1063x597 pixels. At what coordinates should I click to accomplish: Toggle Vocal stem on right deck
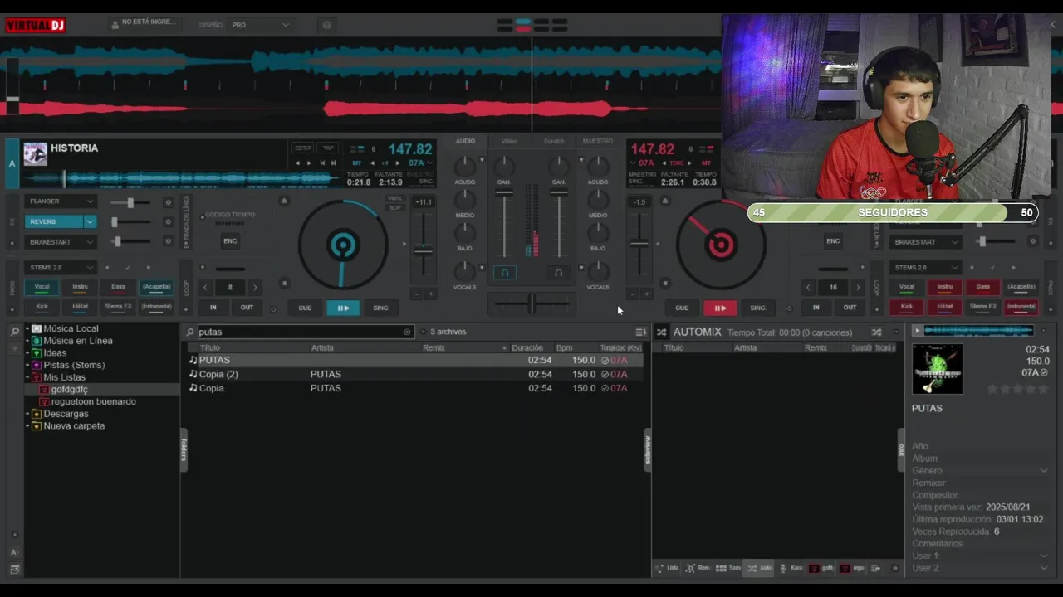click(907, 287)
